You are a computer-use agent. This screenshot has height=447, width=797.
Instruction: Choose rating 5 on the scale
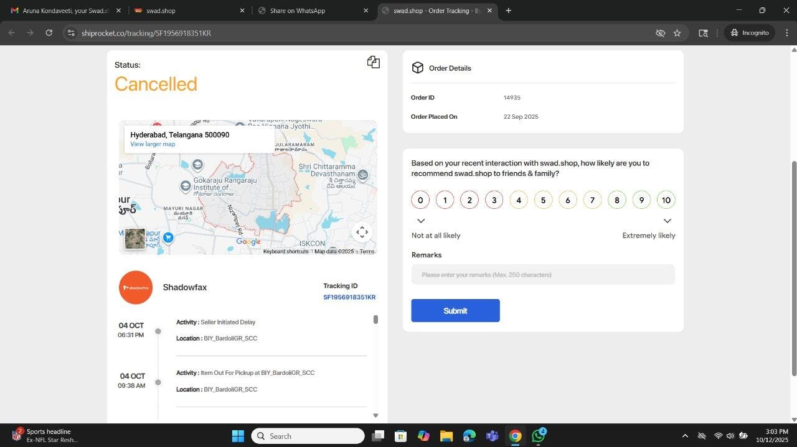[543, 200]
